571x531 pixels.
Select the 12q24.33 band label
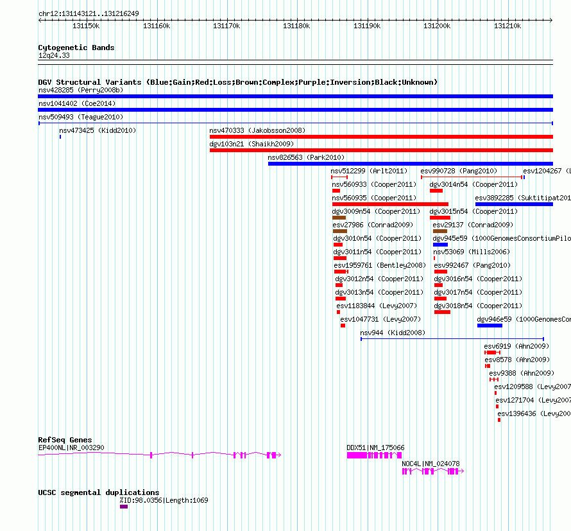pos(54,55)
